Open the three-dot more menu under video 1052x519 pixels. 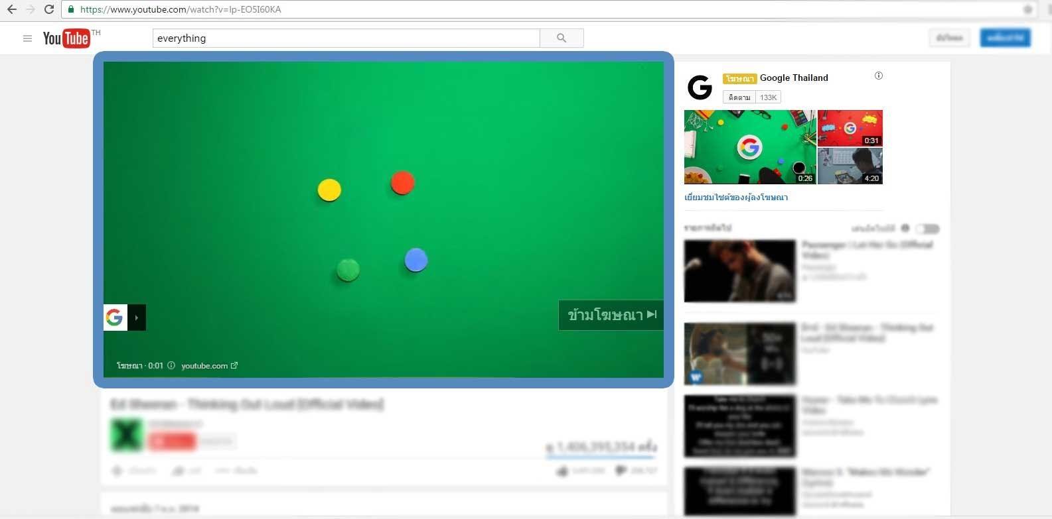click(x=222, y=471)
